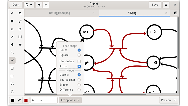Uncheck the Arrow checkbox
The height and width of the screenshot is (106, 188).
tap(79, 66)
